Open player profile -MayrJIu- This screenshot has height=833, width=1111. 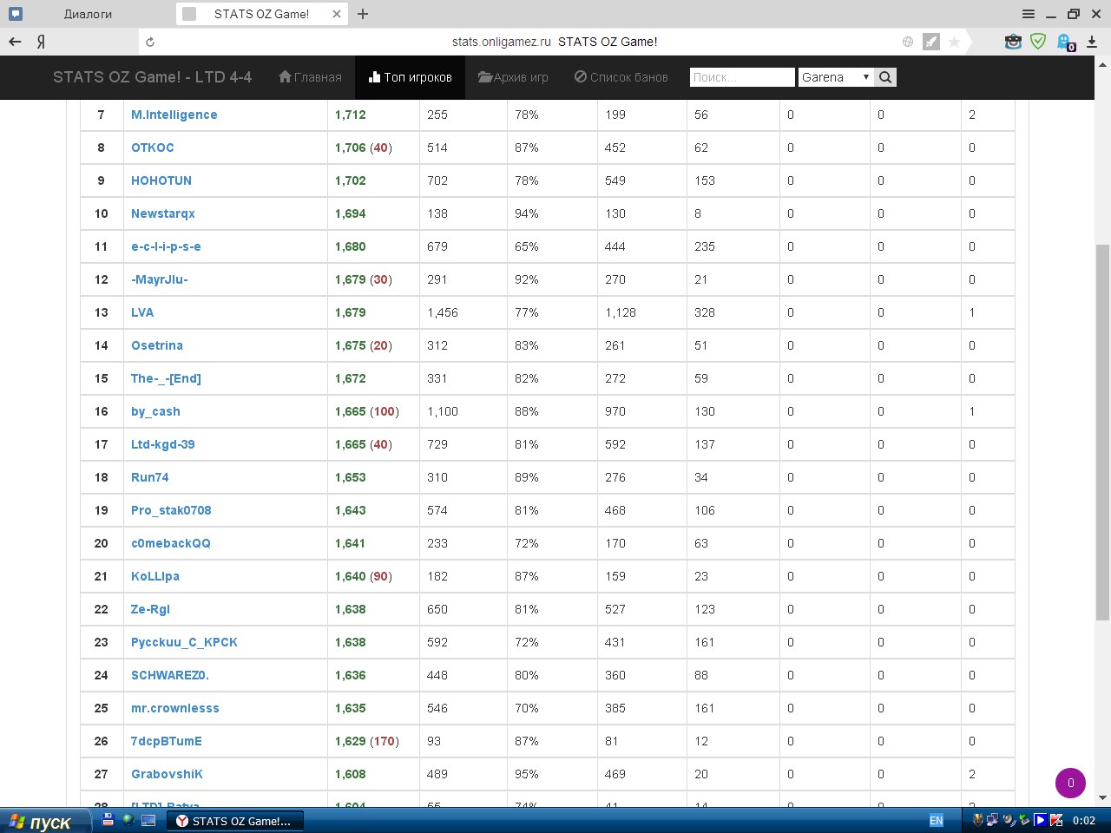coord(160,279)
